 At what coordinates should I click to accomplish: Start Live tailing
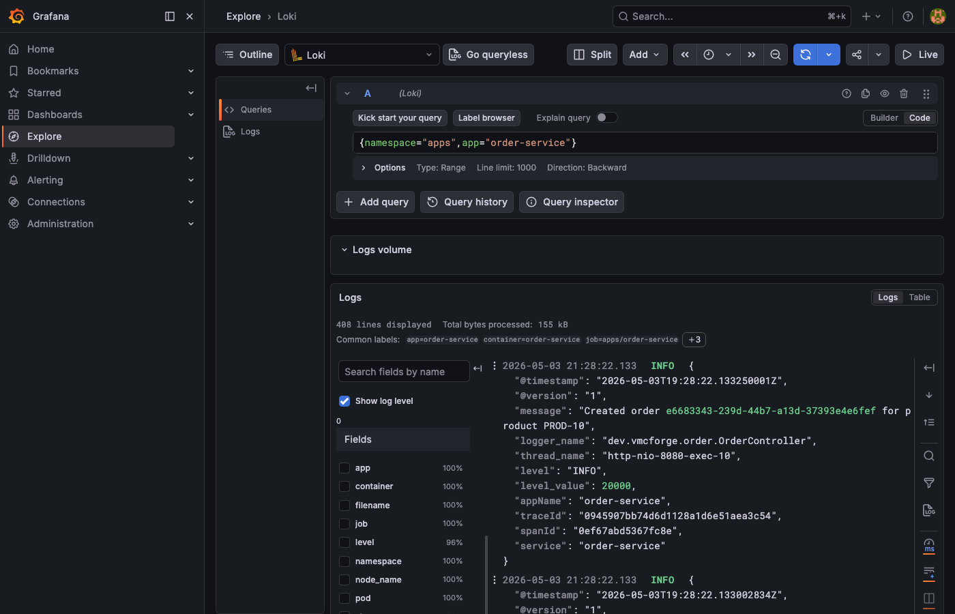pos(920,55)
